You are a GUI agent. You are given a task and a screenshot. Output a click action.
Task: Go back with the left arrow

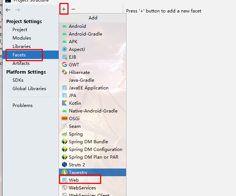[x=8, y=10]
